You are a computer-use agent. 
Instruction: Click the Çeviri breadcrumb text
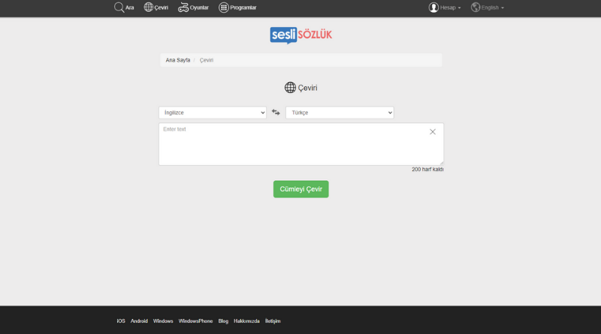(x=206, y=60)
